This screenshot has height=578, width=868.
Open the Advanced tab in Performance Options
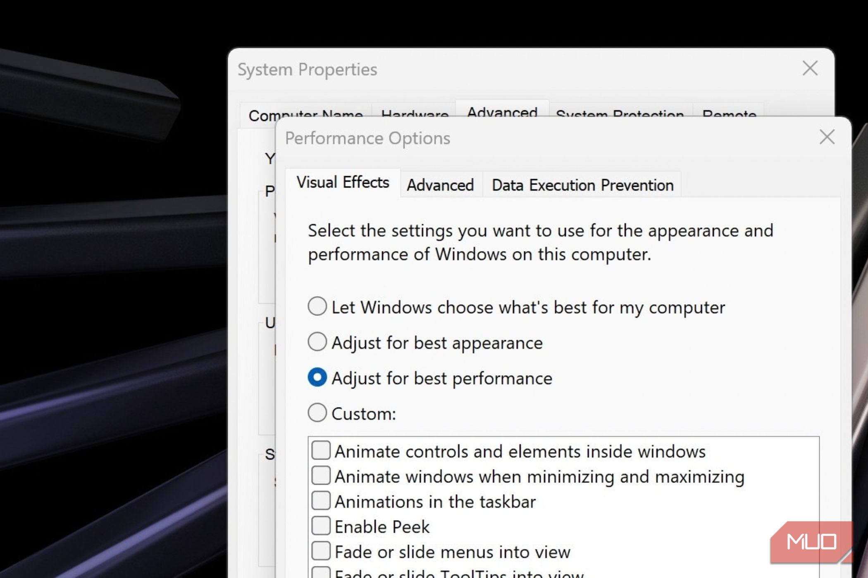[x=441, y=185]
